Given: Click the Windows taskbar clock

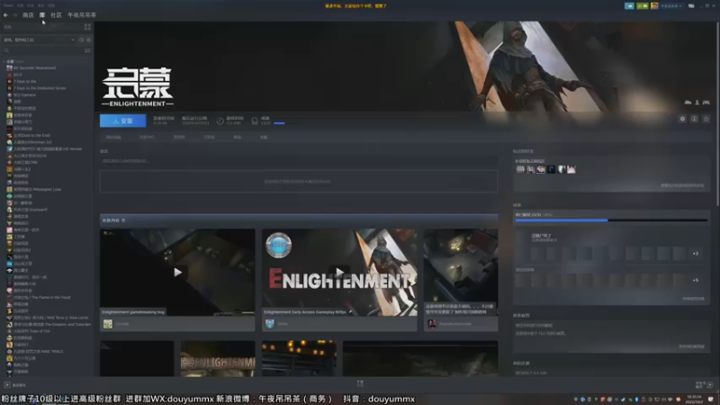Looking at the screenshot, I should click(x=694, y=399).
